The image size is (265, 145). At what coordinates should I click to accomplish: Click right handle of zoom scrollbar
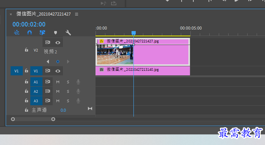53,119
